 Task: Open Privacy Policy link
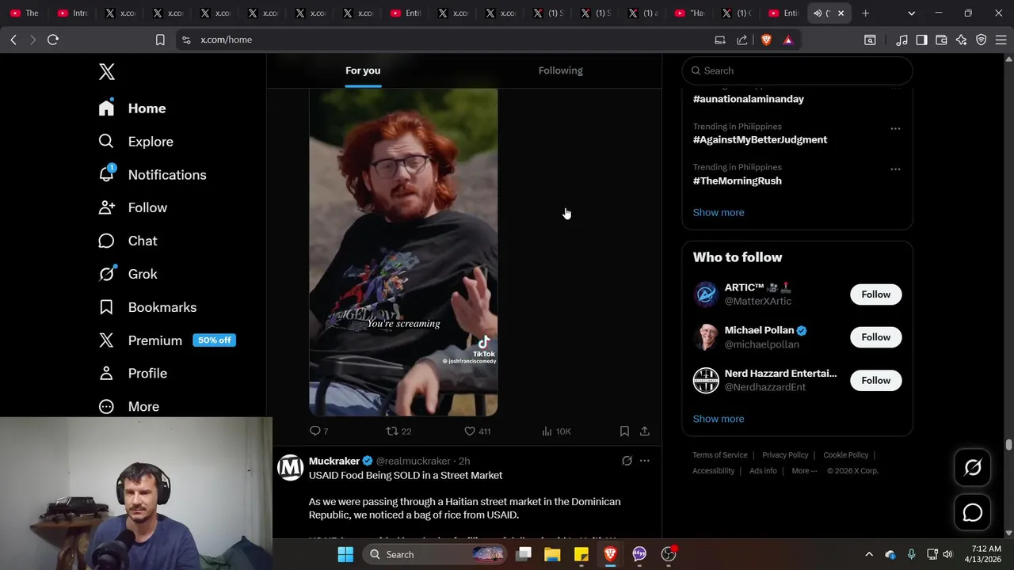click(x=785, y=455)
